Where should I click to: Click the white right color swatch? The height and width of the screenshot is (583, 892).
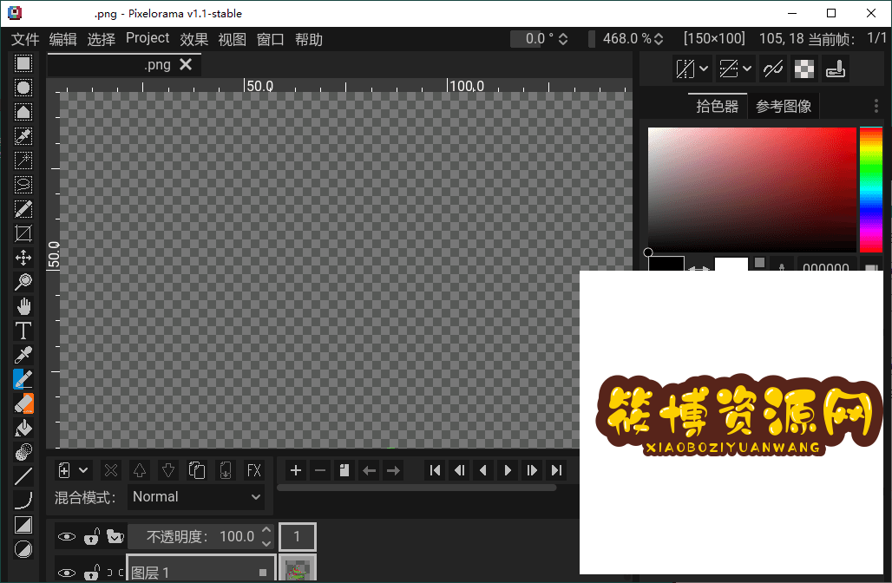(731, 265)
